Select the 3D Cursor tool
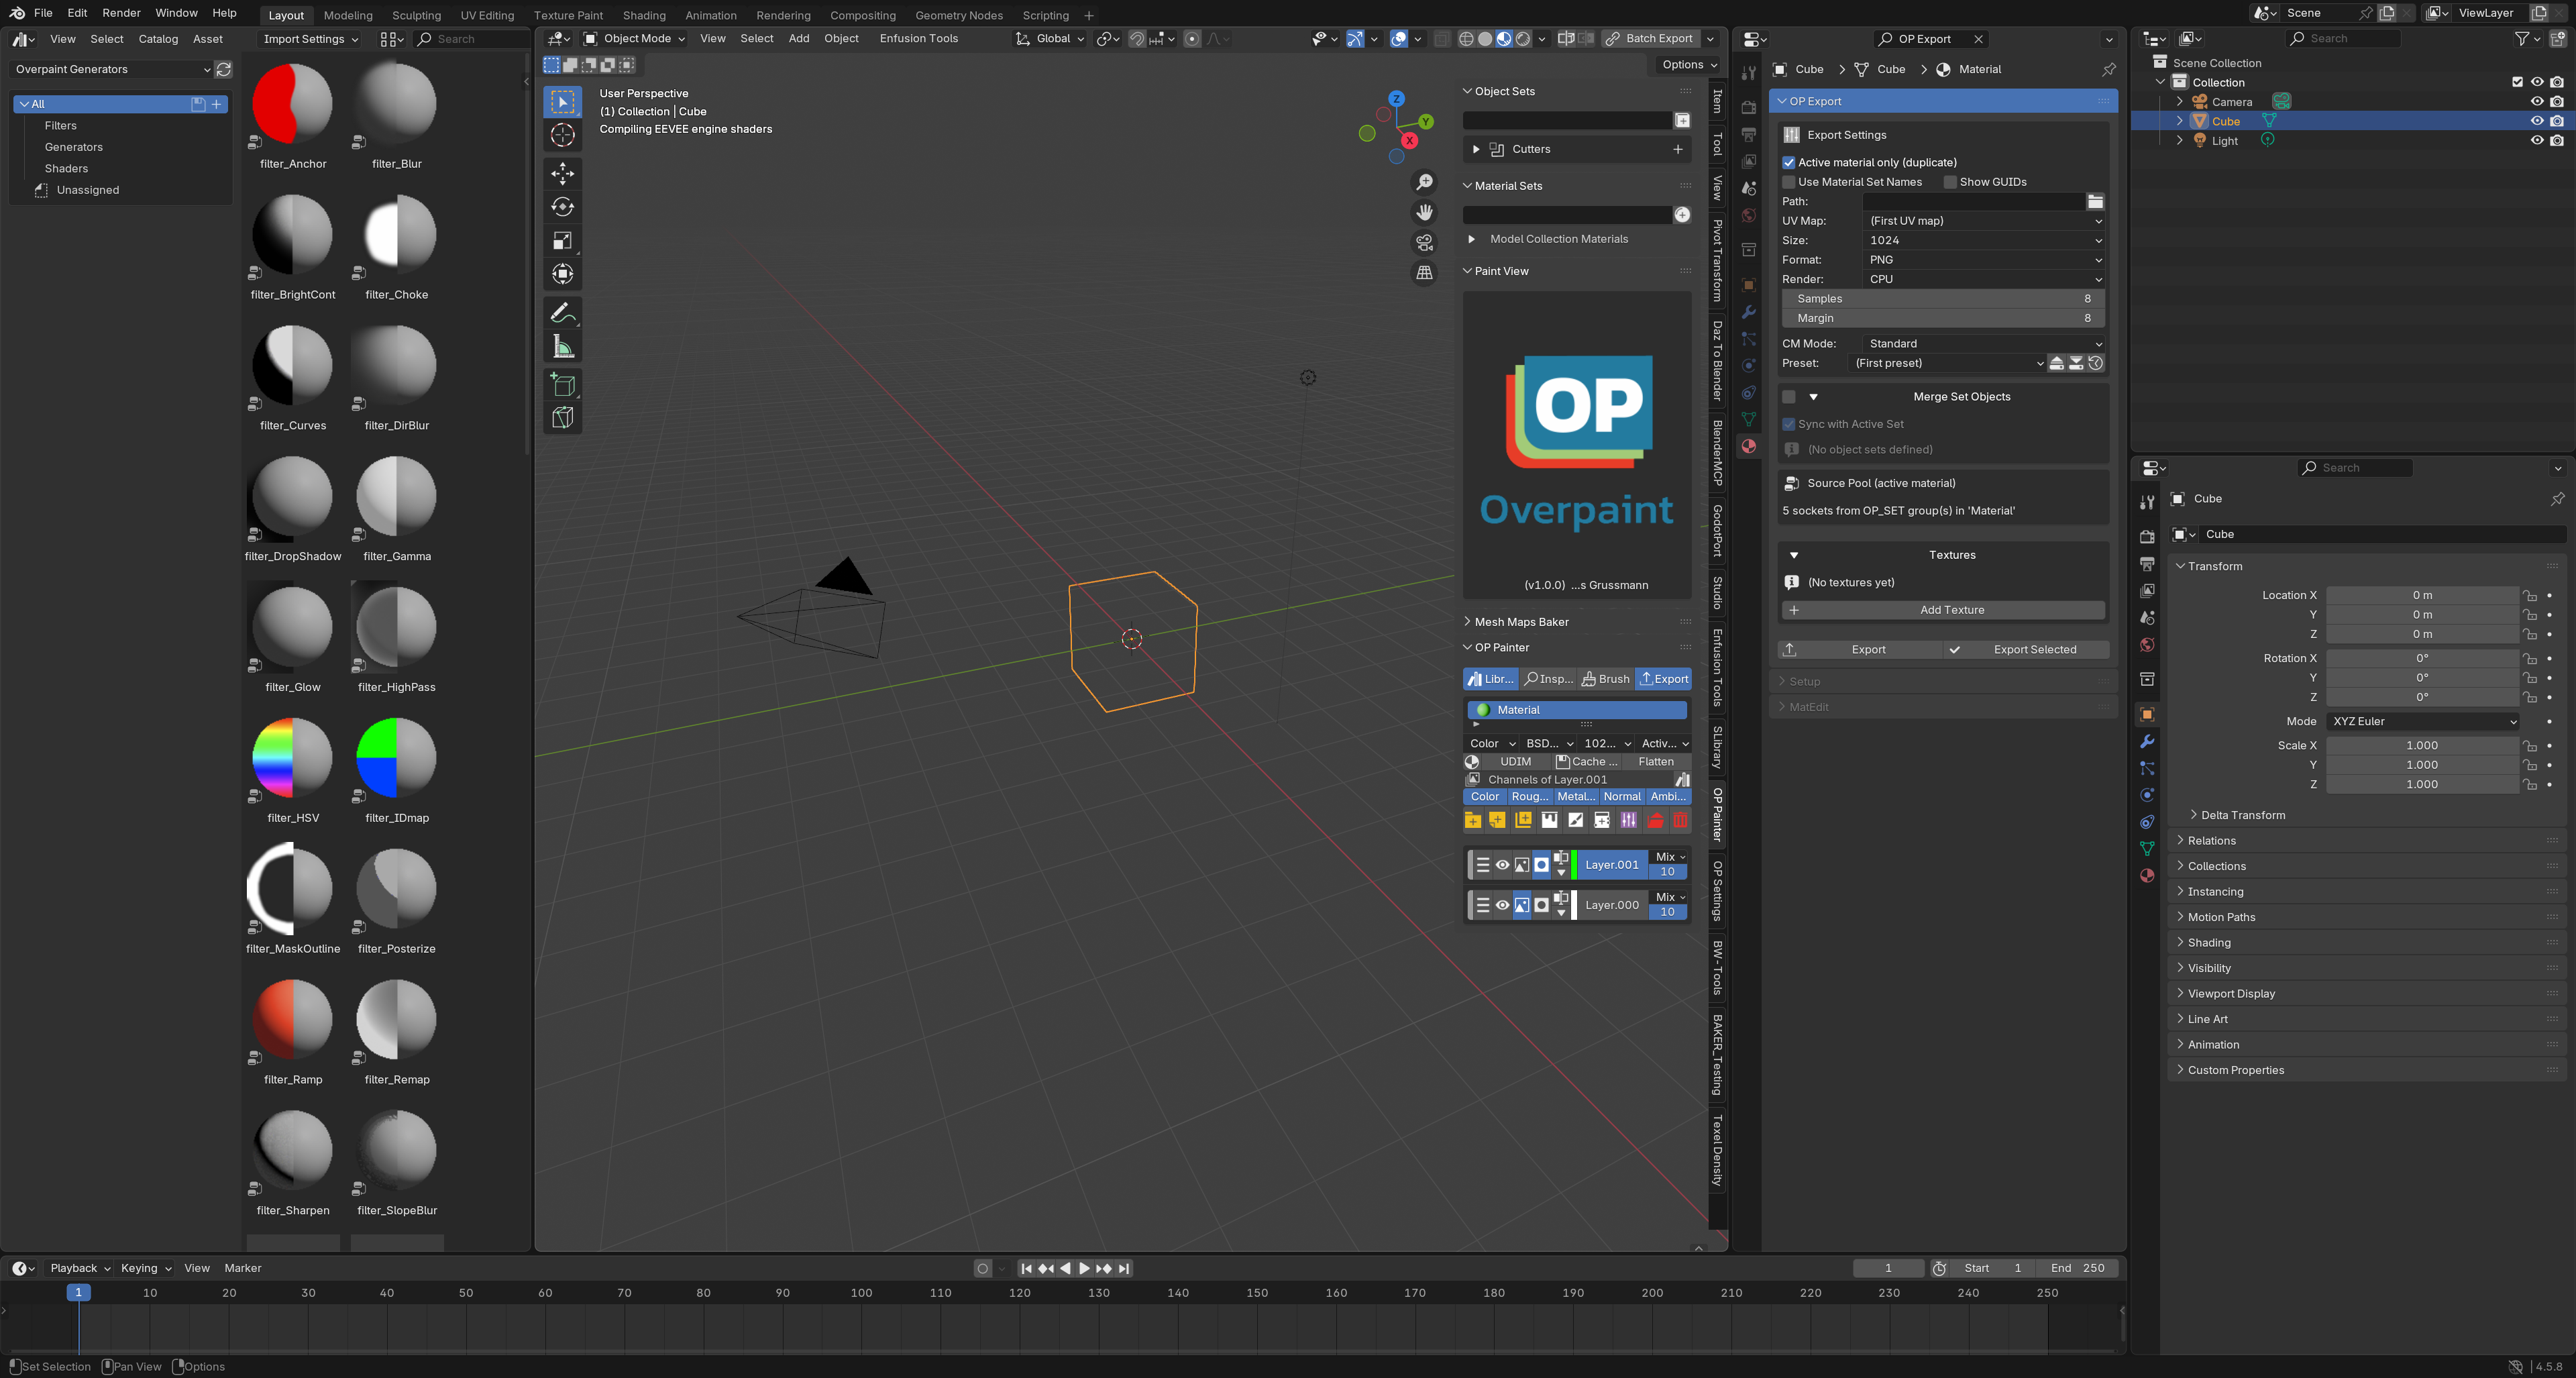This screenshot has height=1378, width=2576. coord(563,136)
